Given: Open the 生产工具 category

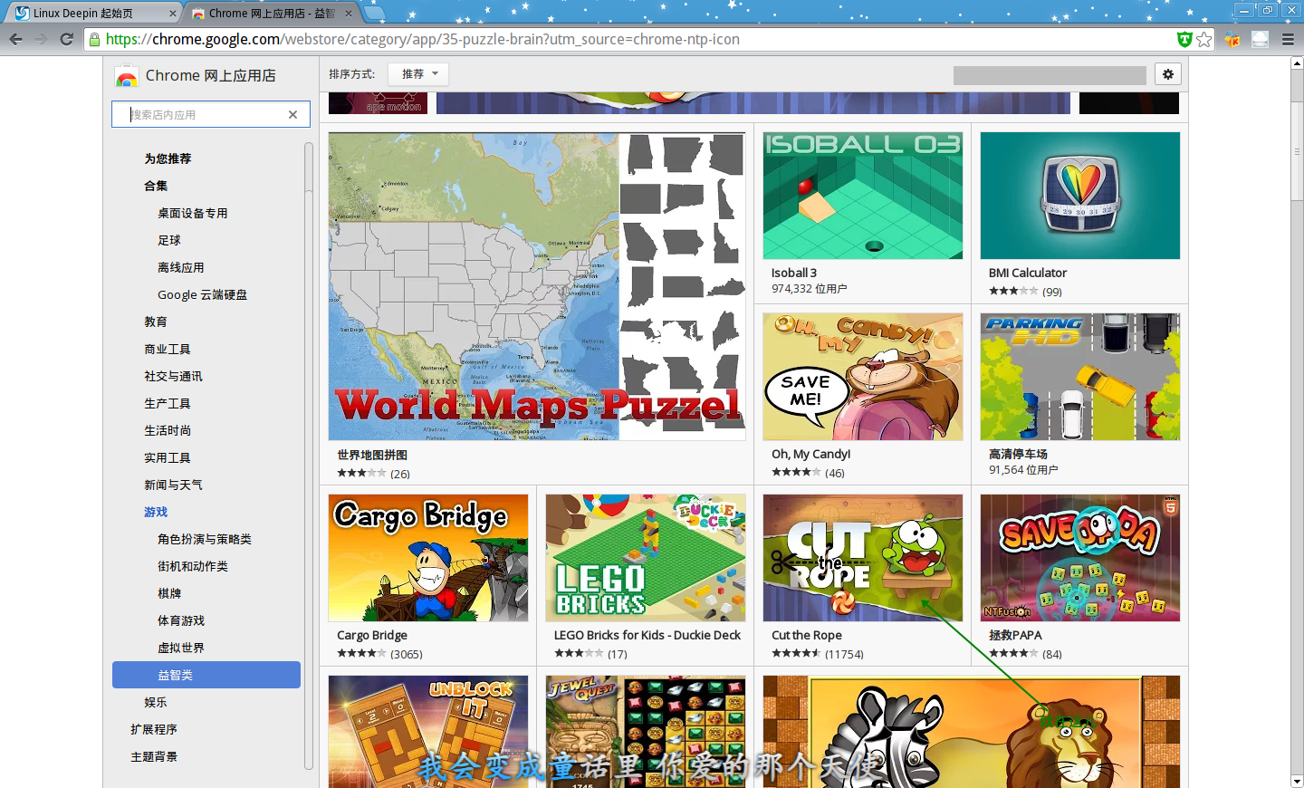Looking at the screenshot, I should pos(168,403).
